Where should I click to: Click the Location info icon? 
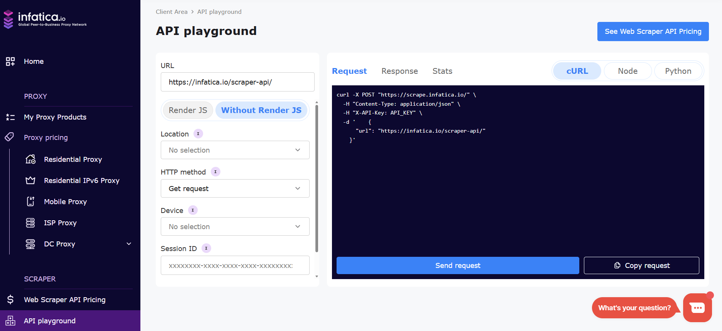[198, 134]
